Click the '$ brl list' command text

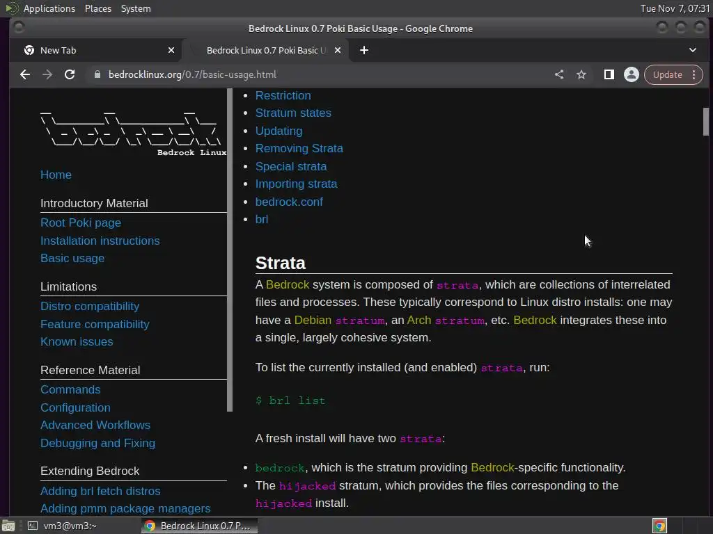[290, 401]
